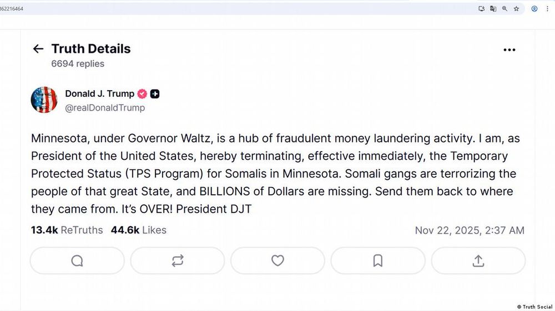Bookmark this page with the star icon
This screenshot has height=311, width=555.
tap(516, 9)
